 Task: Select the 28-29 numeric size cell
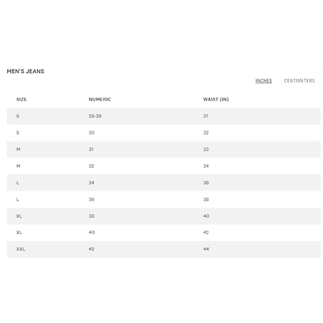[x=95, y=116]
